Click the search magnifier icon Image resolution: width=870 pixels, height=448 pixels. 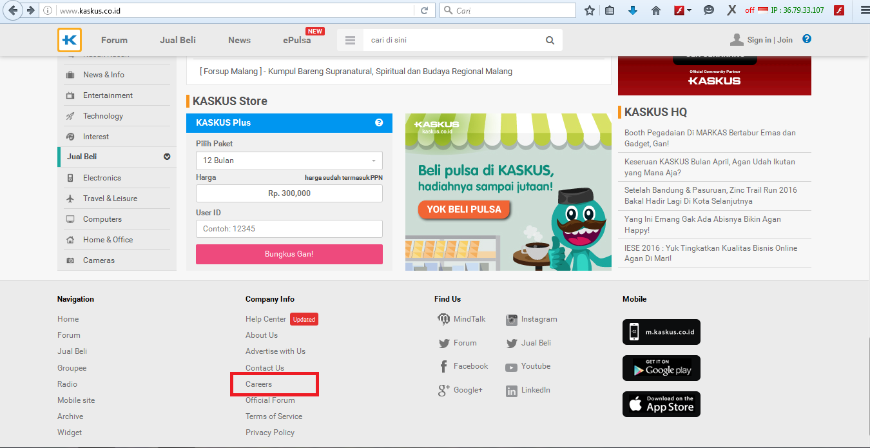550,39
